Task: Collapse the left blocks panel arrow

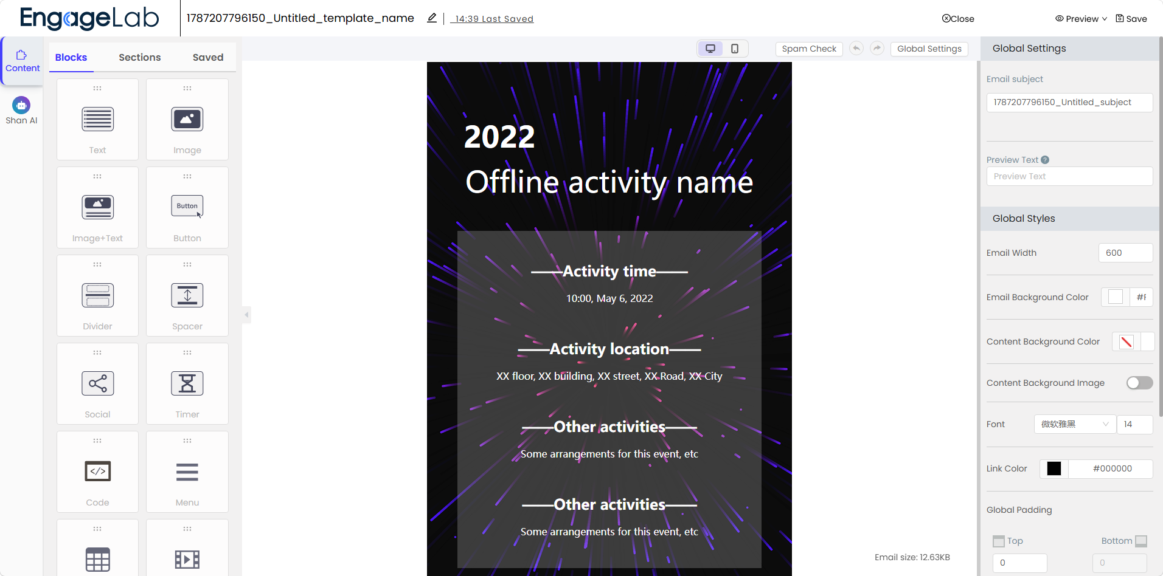Action: [x=246, y=315]
